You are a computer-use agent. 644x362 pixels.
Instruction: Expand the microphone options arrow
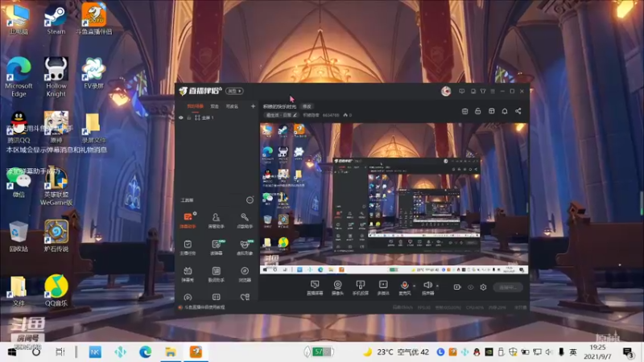[414, 286]
